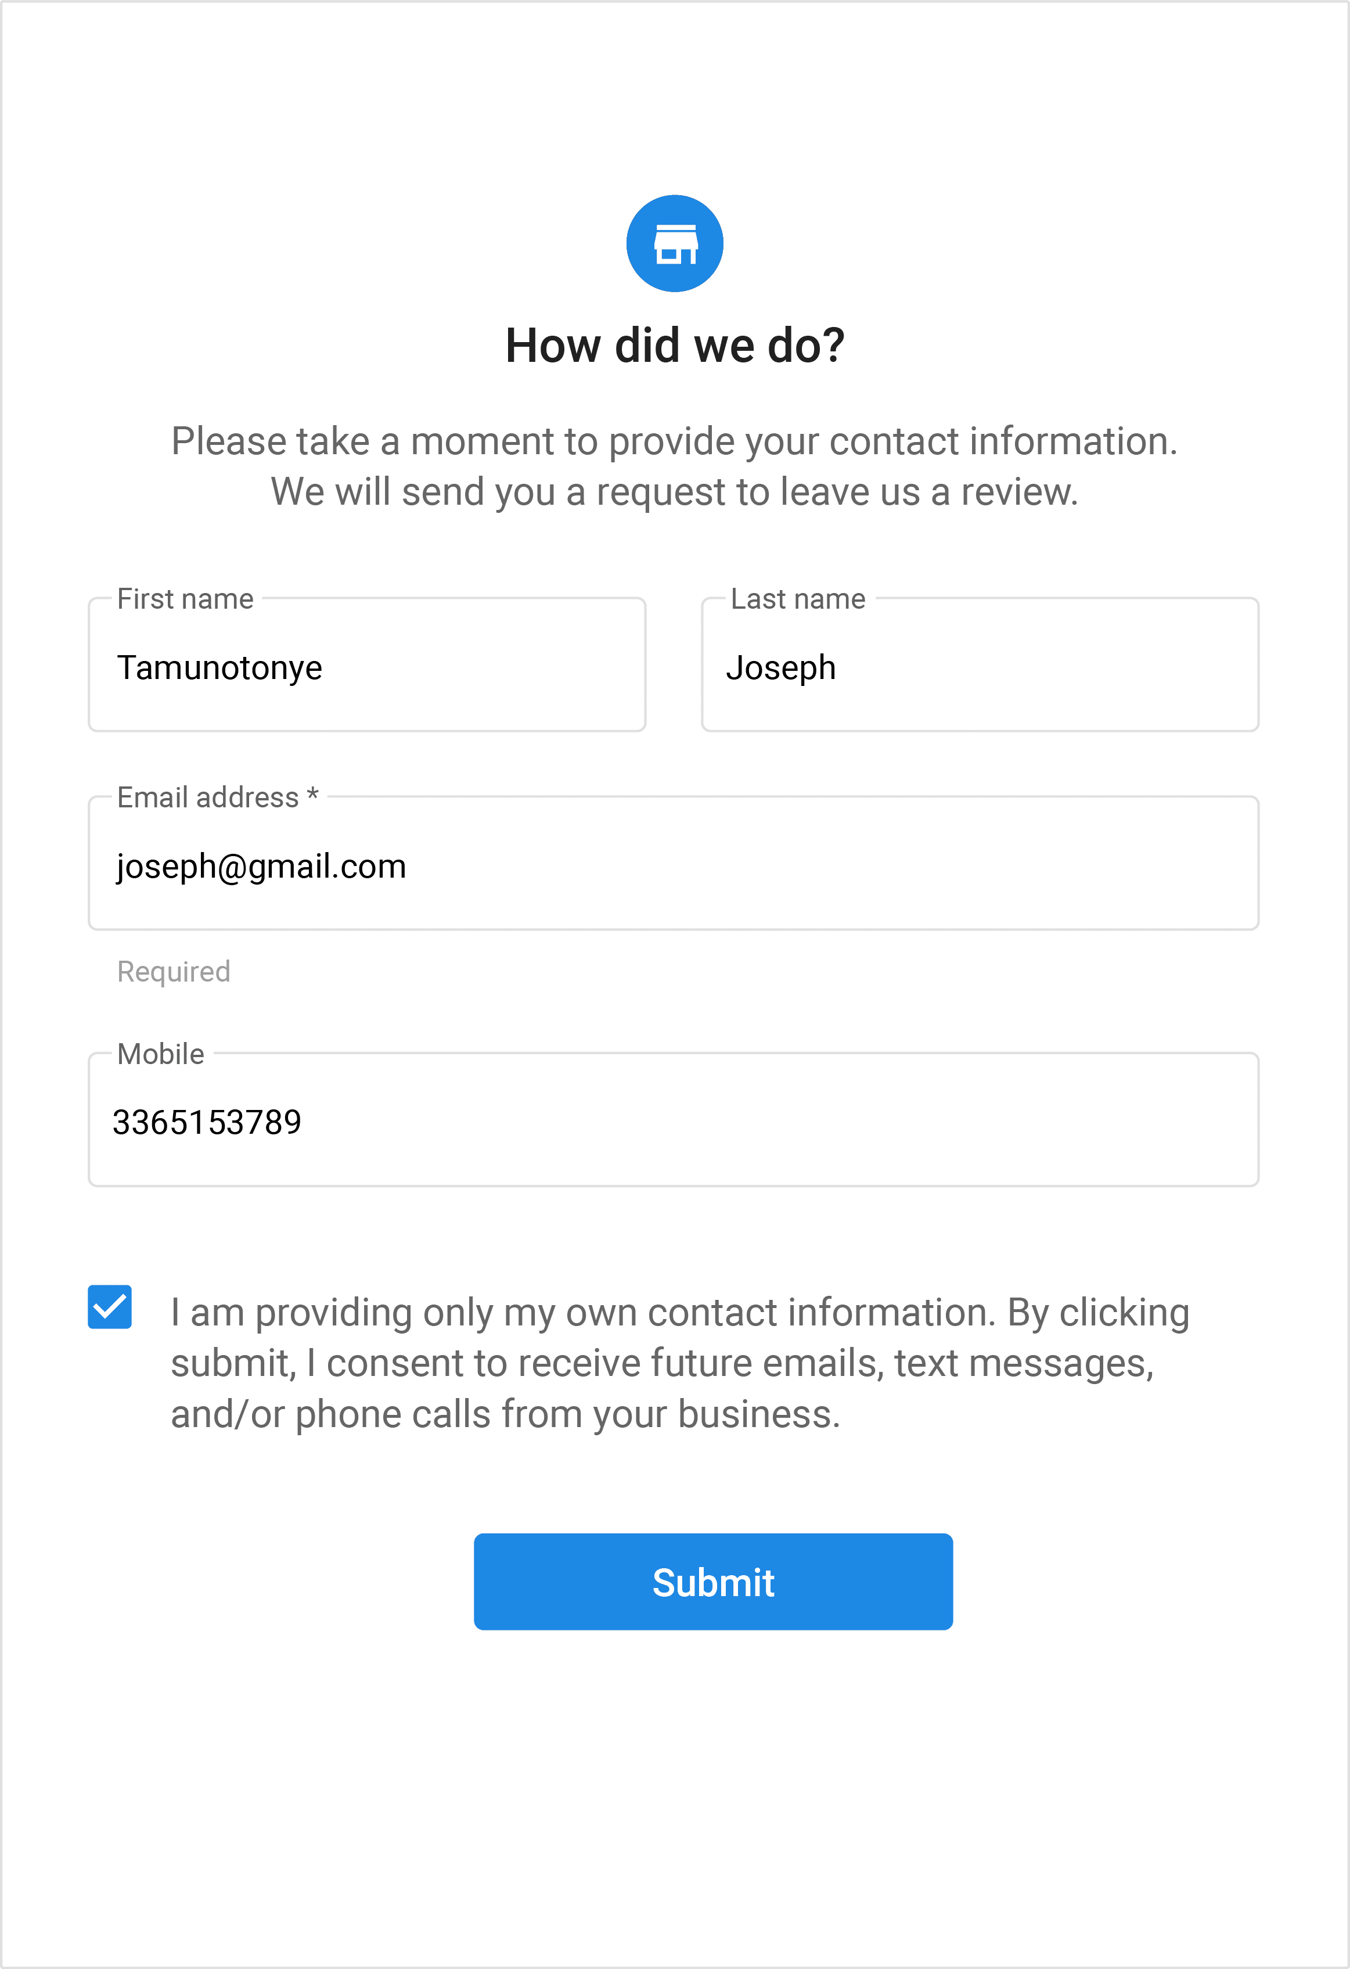Place cursor in the "Joseph" last name text
1350x1969 pixels.
[x=781, y=667]
